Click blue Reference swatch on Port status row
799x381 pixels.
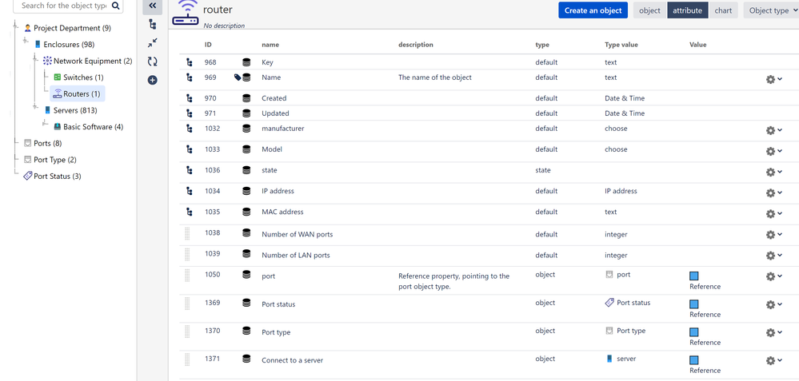(x=693, y=304)
